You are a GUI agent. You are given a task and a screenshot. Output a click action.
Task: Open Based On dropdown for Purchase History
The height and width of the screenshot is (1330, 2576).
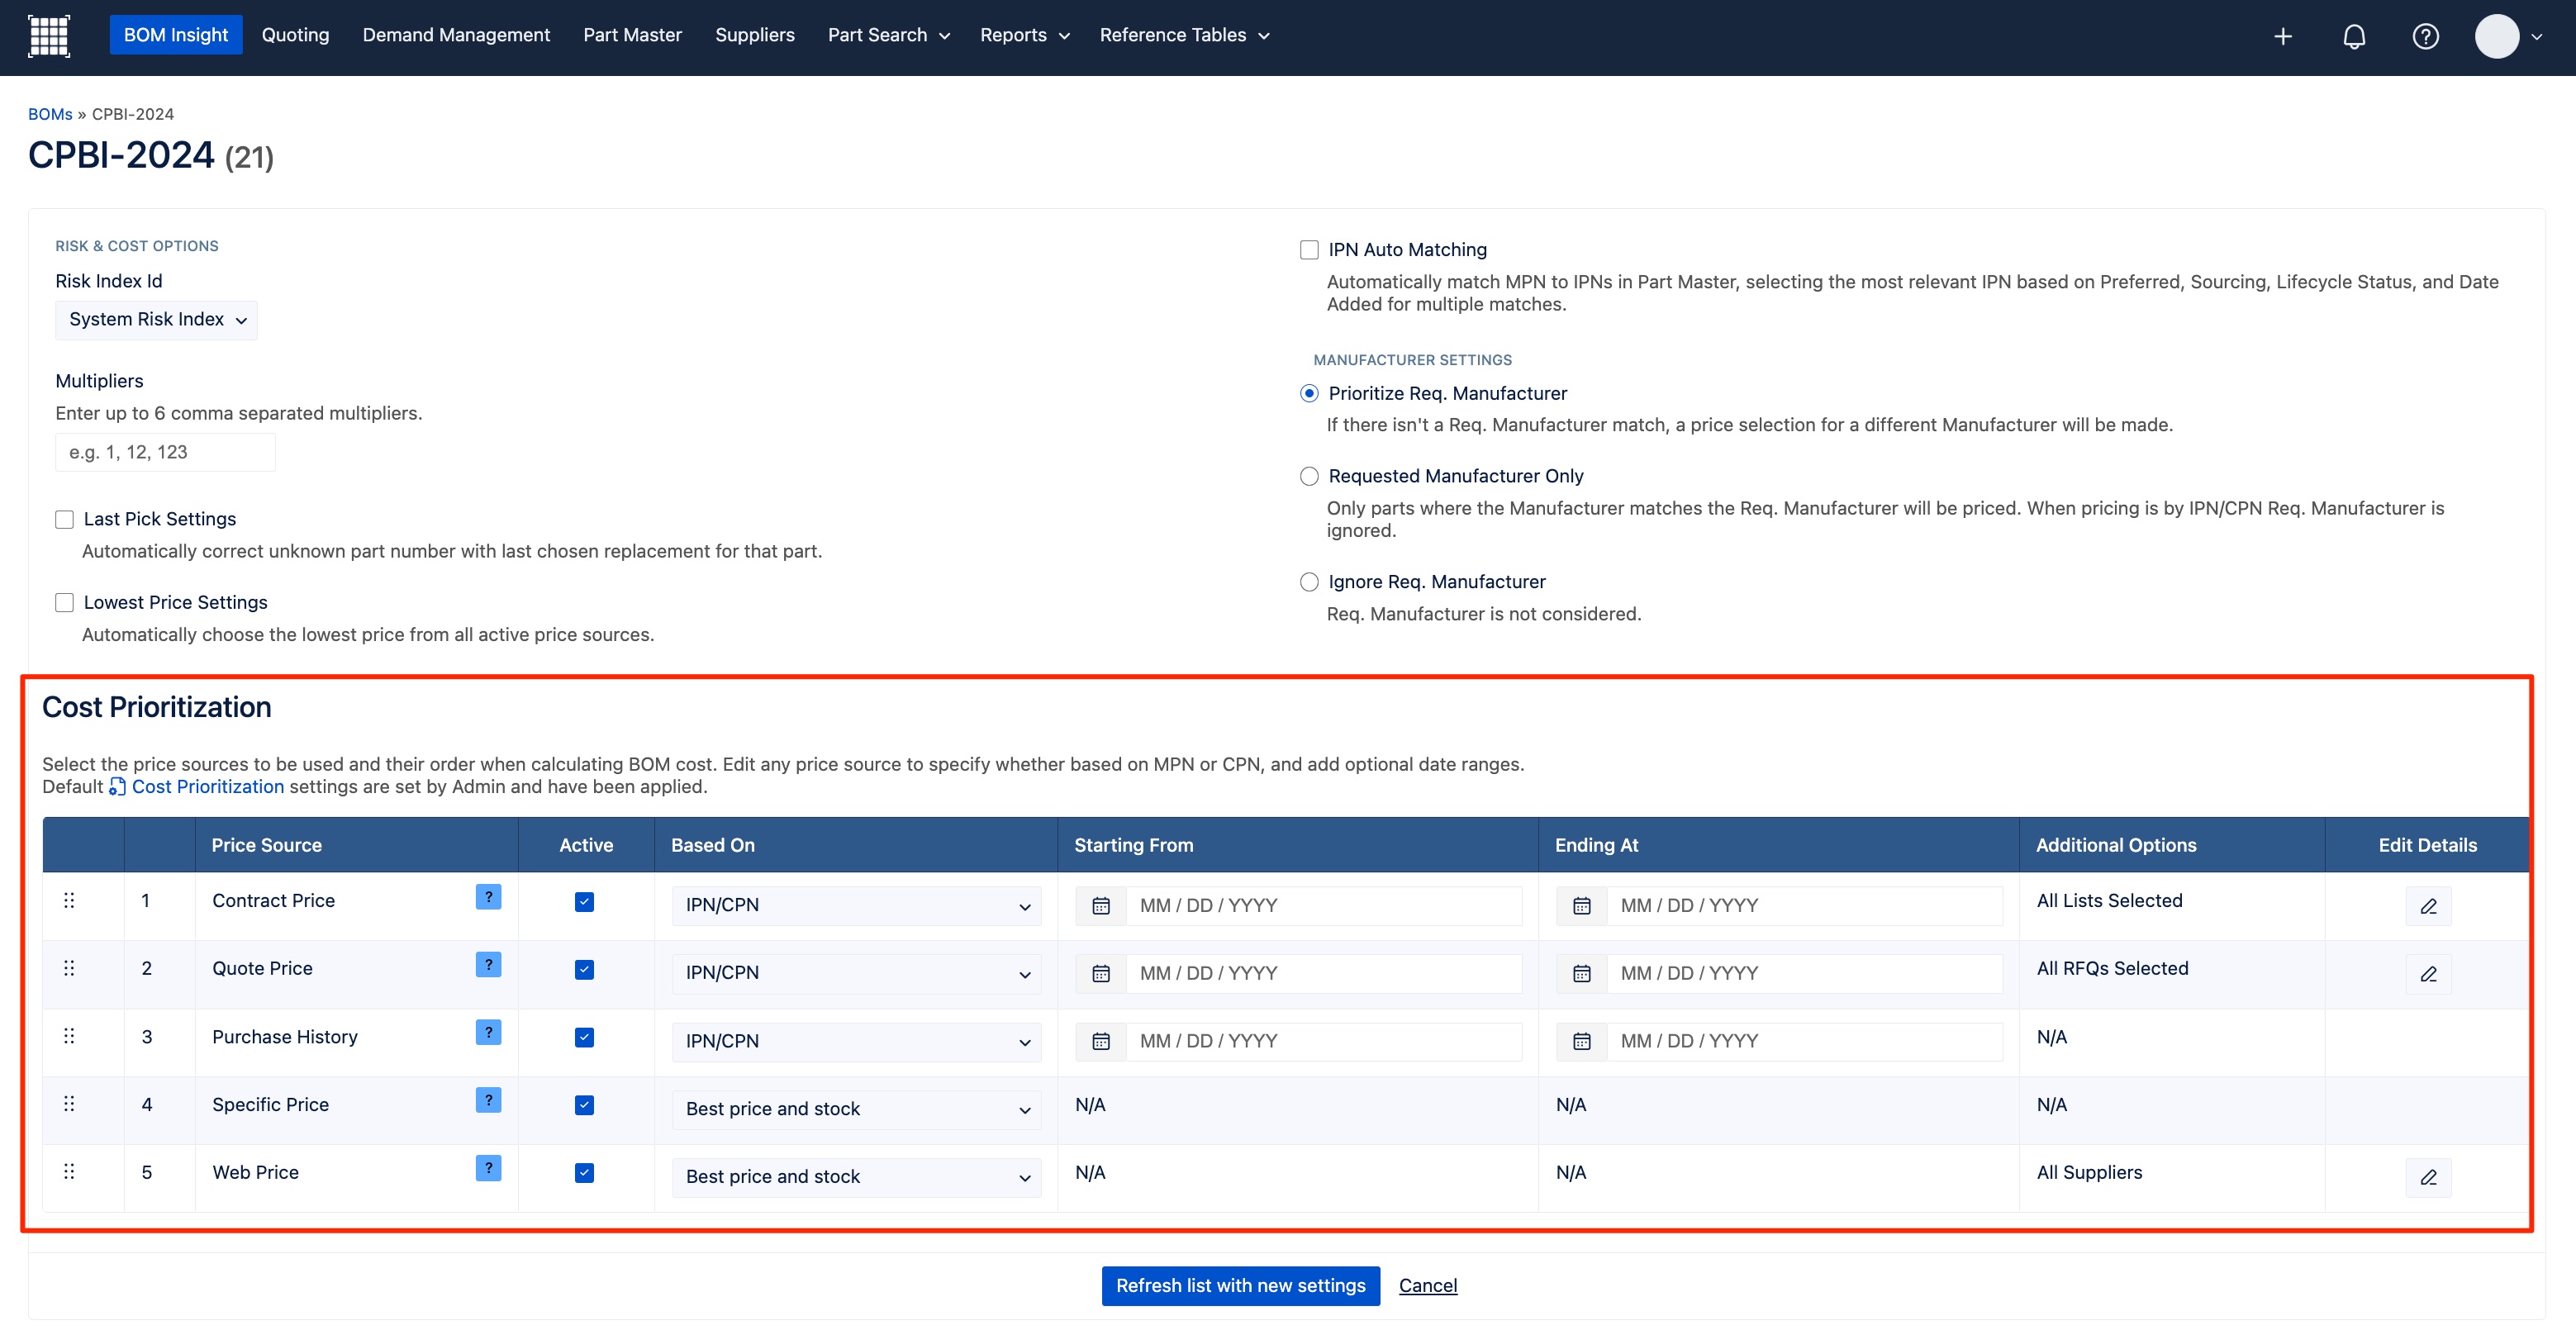(x=857, y=1042)
